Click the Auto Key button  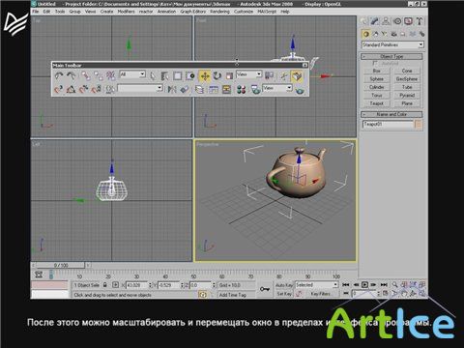(x=284, y=285)
